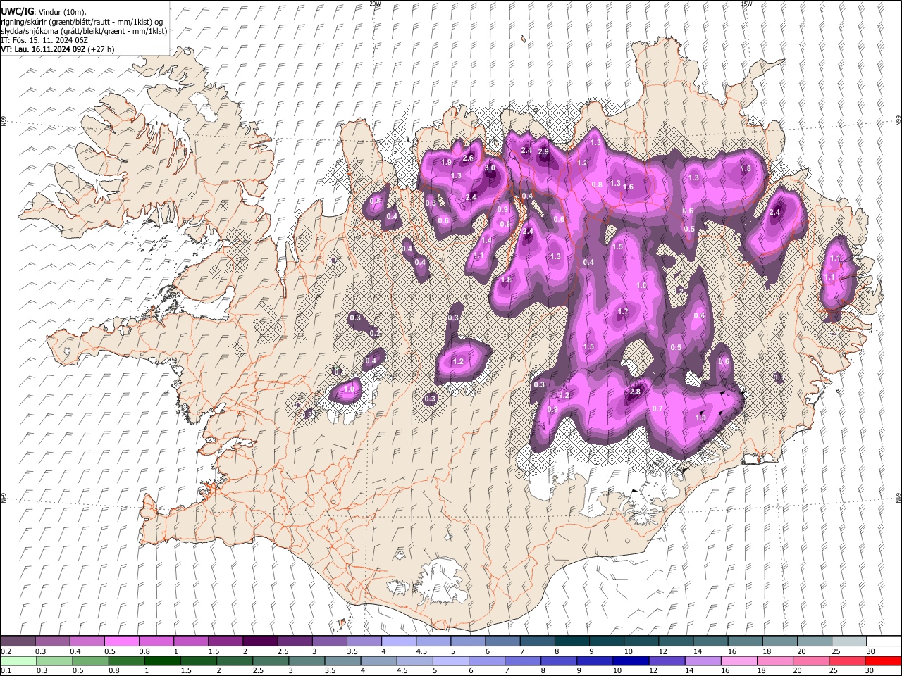The height and width of the screenshot is (676, 902).
Task: Click the darkest green rain swatch at 1
Action: pyautogui.click(x=161, y=661)
